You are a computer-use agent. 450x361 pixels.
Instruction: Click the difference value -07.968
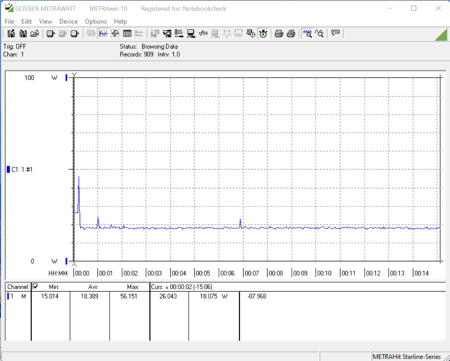click(x=257, y=296)
